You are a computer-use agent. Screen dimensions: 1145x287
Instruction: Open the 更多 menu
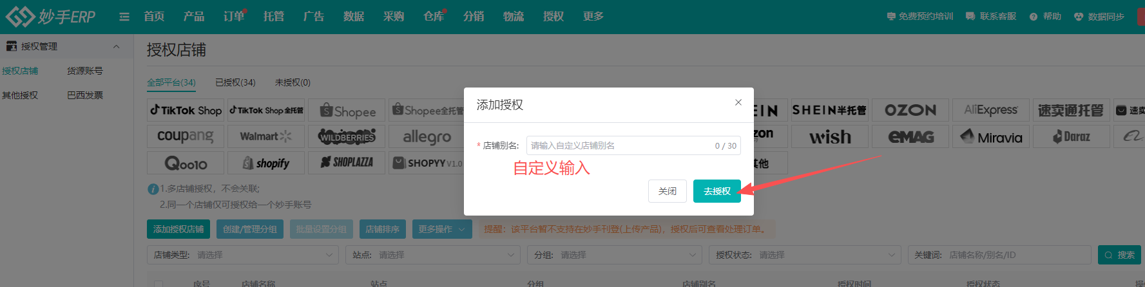tap(593, 16)
